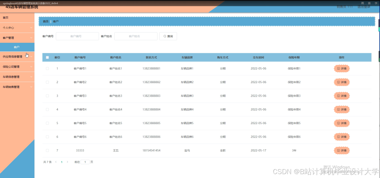Open 个人中心 in the sidebar
The height and width of the screenshot is (178, 380).
click(x=17, y=28)
